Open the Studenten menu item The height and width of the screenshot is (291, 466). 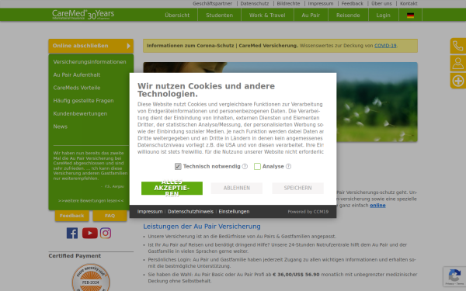pos(219,16)
